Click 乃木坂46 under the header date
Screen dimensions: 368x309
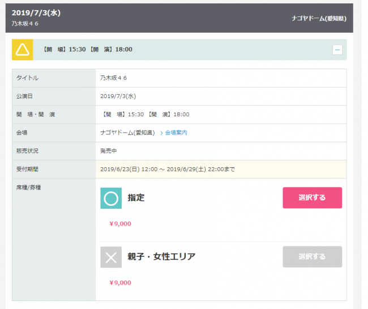click(25, 23)
